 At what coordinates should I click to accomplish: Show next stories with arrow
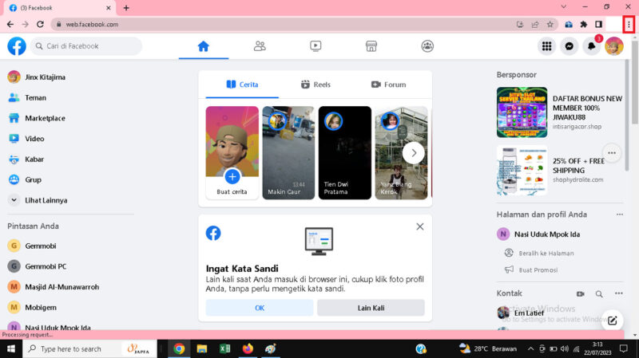tap(414, 153)
